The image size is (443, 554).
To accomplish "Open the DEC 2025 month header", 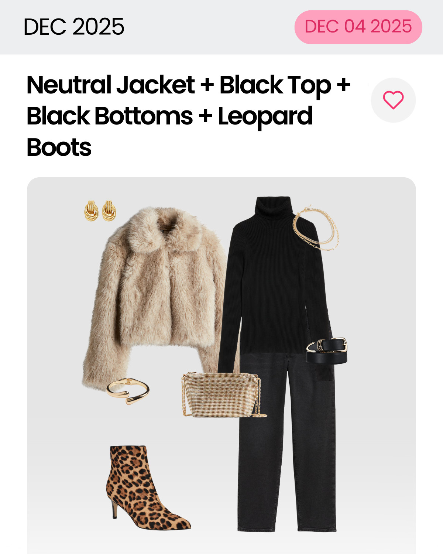I will [x=74, y=27].
